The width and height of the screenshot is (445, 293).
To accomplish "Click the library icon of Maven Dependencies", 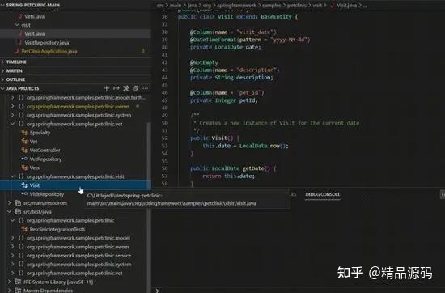I will tap(18, 290).
